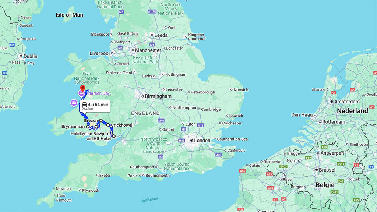The image size is (377, 212).
Task: Select the Amsterdam city label
Action: tap(347, 102)
